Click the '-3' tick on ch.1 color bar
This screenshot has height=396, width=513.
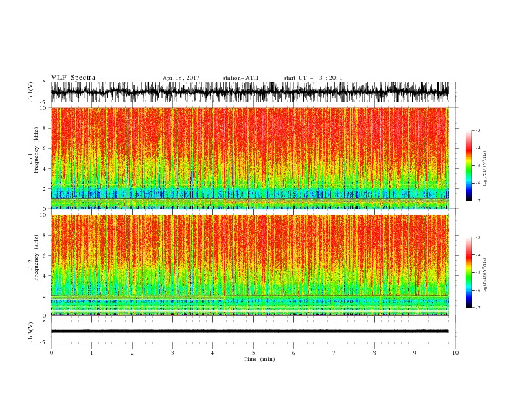[x=477, y=130]
